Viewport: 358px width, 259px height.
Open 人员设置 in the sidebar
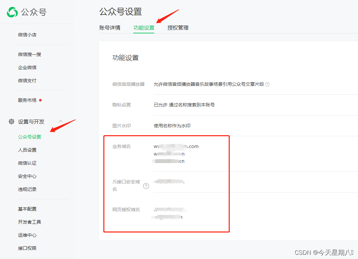point(27,150)
